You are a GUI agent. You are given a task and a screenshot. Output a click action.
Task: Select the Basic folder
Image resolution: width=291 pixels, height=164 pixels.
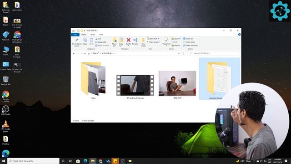click(x=93, y=80)
